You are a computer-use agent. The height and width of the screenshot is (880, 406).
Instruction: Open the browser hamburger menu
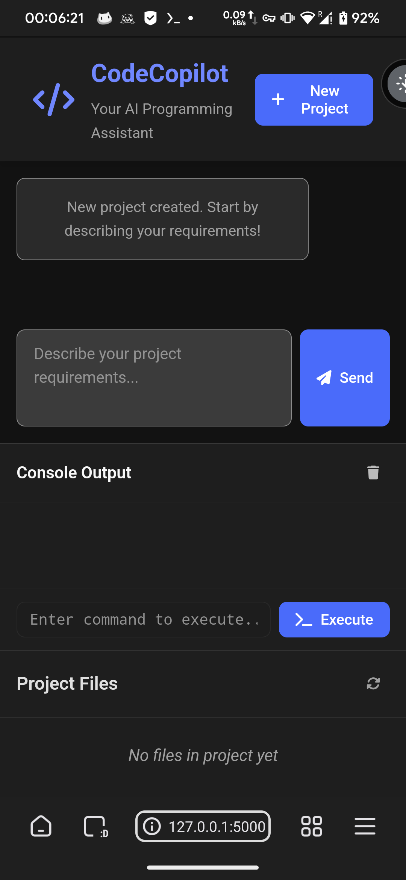pos(365,826)
